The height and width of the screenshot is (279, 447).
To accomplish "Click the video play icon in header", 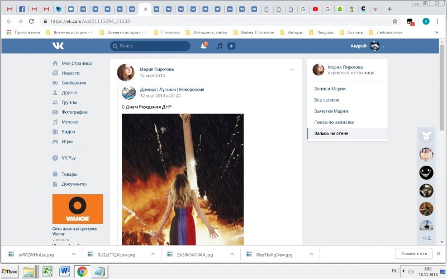I will tap(231, 46).
